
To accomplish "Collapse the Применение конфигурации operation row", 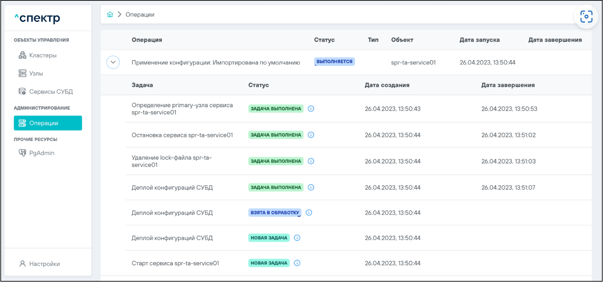I will coord(113,62).
